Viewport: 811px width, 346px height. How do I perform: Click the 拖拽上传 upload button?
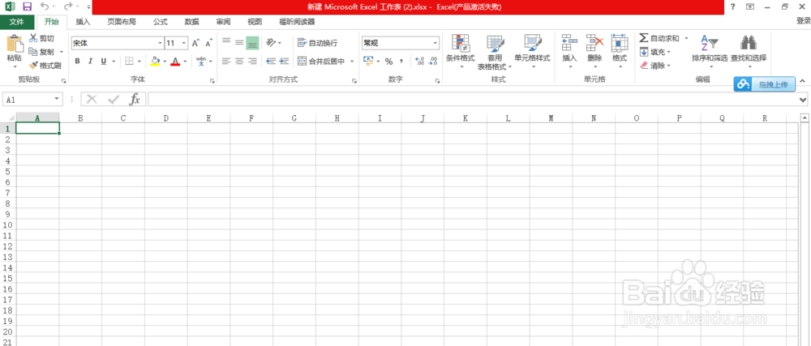(765, 85)
